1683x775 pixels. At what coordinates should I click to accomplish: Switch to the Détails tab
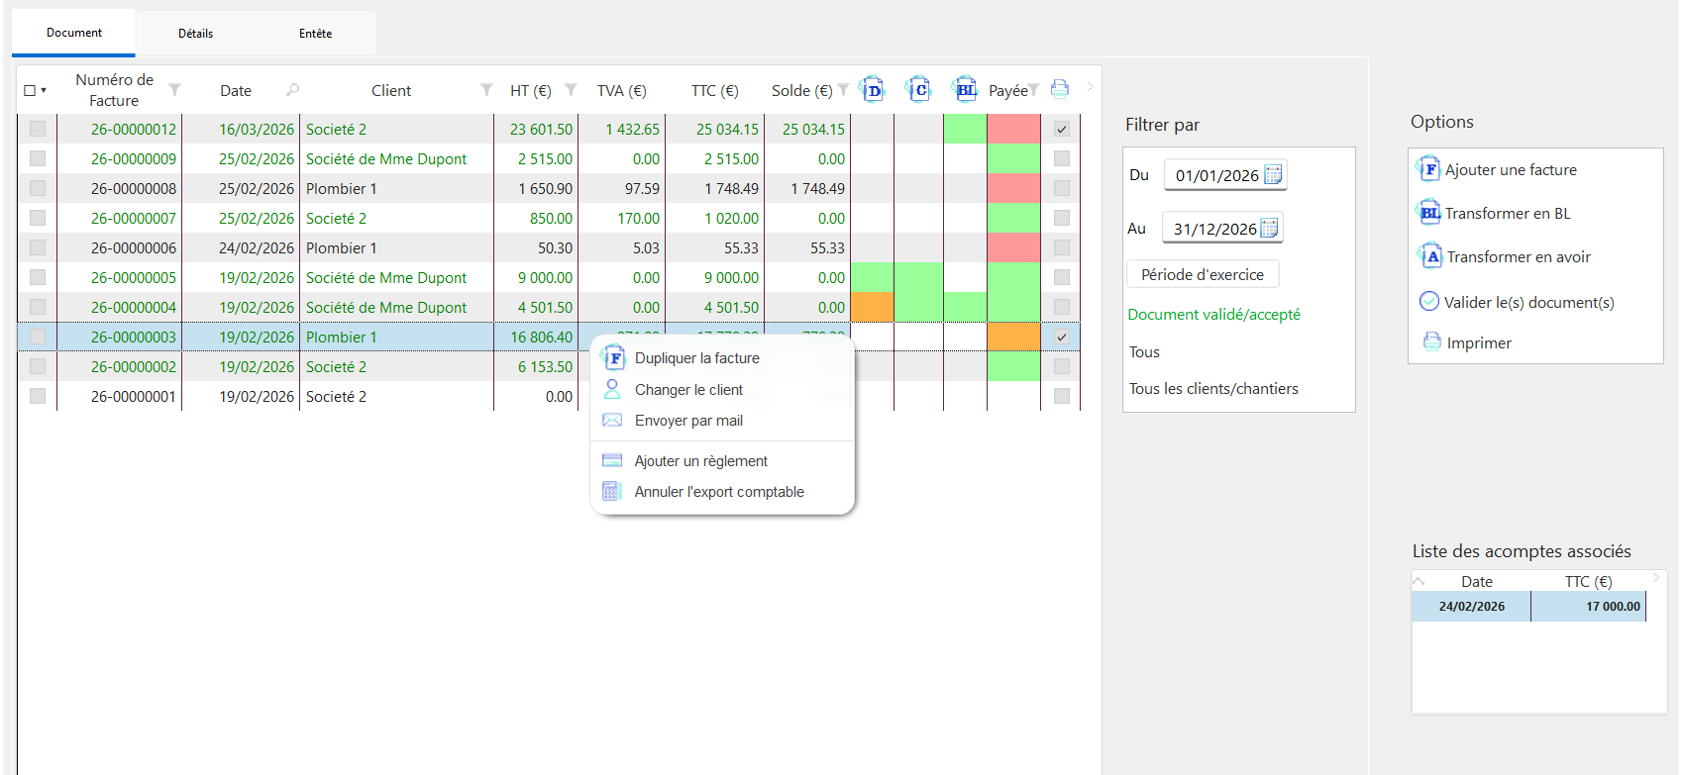point(196,34)
